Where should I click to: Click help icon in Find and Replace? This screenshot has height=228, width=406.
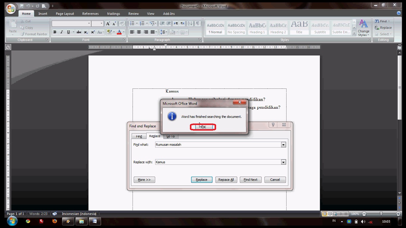tap(273, 125)
